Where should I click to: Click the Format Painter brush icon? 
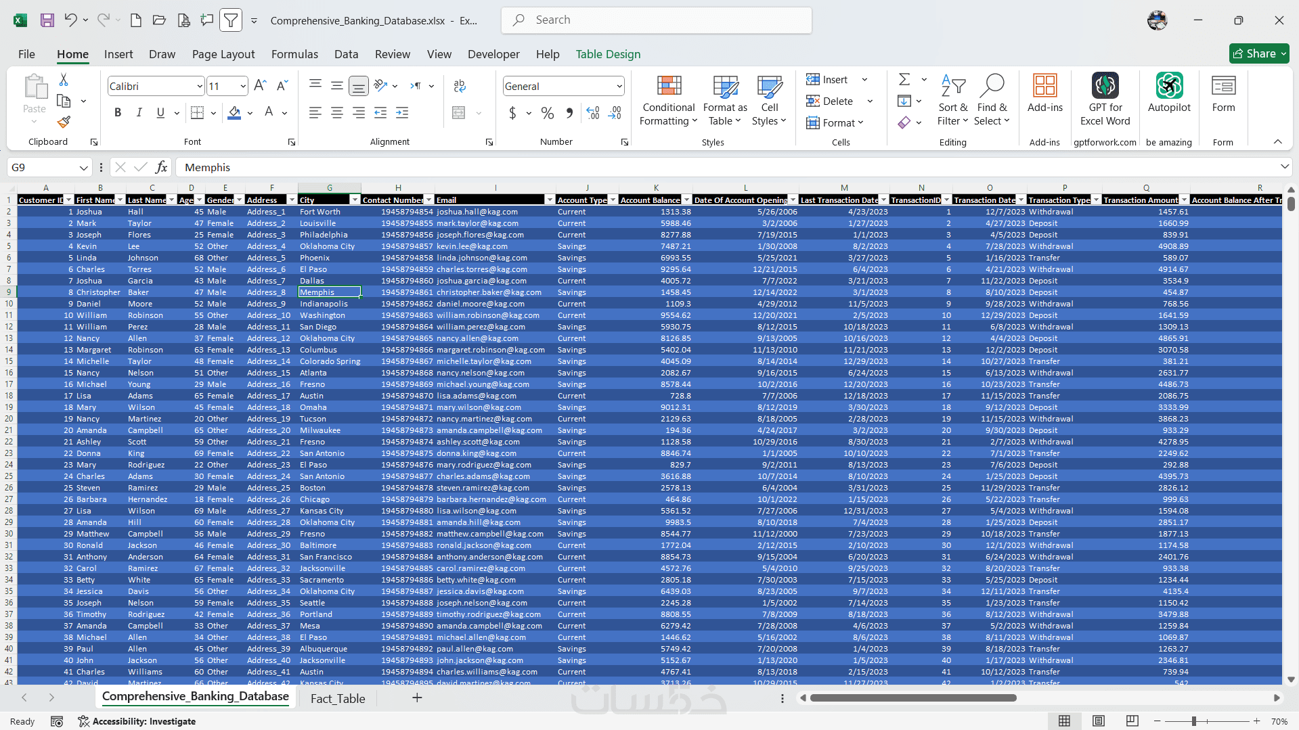(x=64, y=122)
